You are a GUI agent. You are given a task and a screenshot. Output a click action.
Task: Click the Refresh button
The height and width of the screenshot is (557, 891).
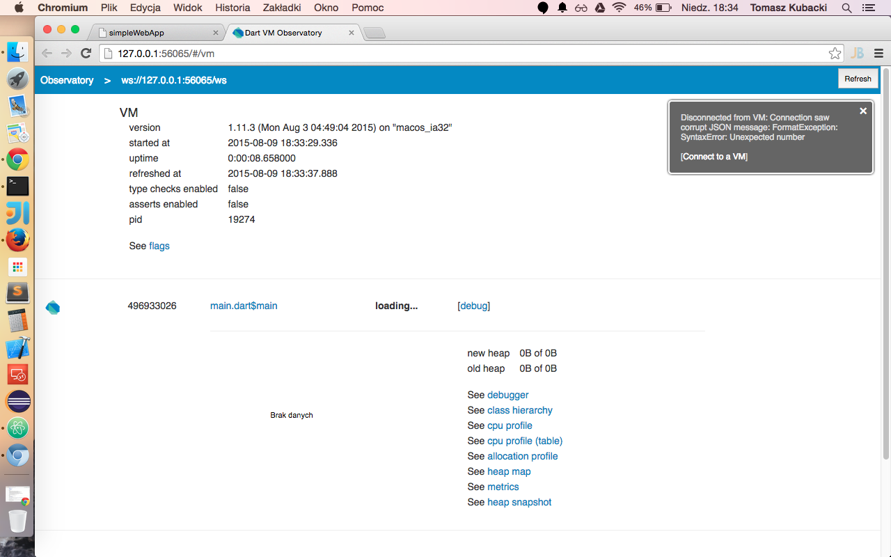pyautogui.click(x=858, y=79)
